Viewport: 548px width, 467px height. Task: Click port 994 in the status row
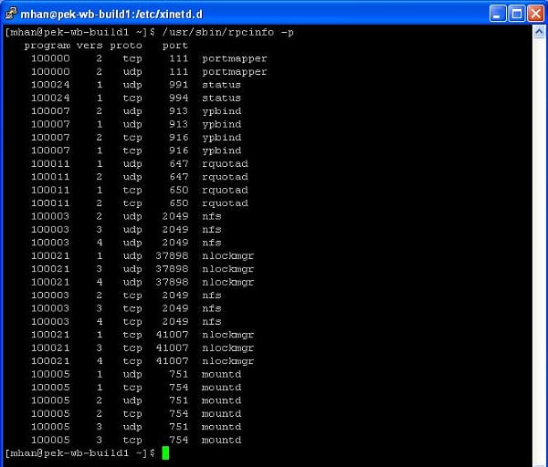179,98
